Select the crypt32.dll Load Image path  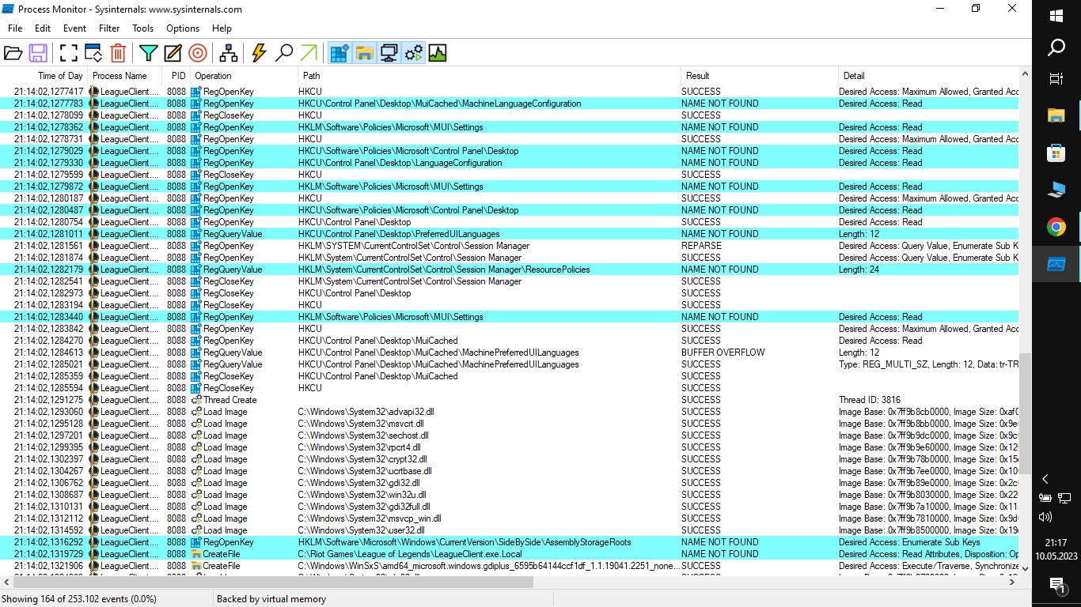(362, 459)
